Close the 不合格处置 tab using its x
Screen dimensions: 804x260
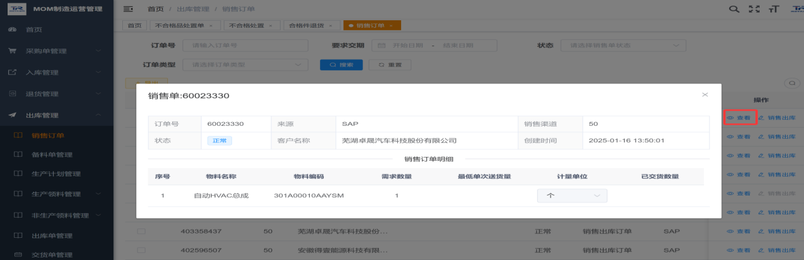pyautogui.click(x=271, y=25)
